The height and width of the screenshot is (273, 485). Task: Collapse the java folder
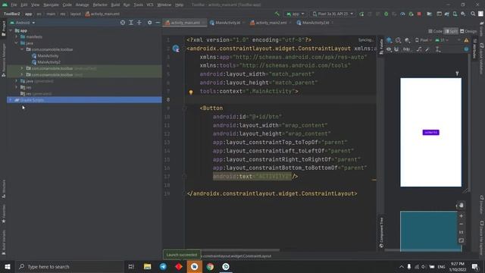click(17, 43)
